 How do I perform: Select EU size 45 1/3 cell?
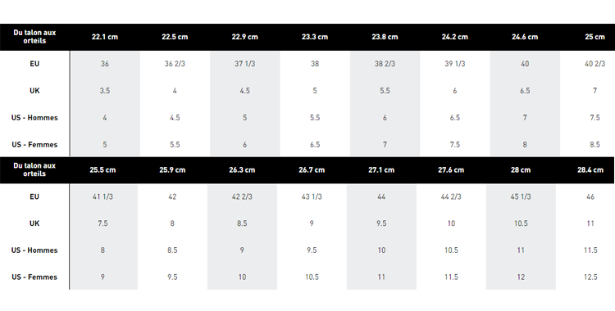coord(521,196)
